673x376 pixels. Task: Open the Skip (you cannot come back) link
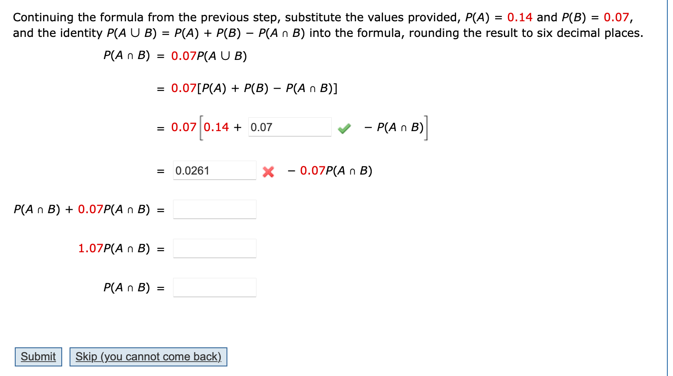[x=148, y=356]
